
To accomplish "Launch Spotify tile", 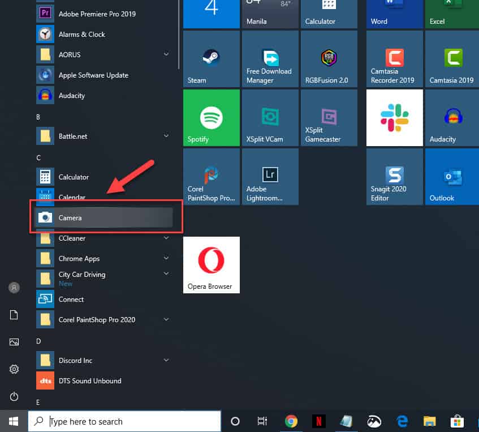I will click(212, 118).
